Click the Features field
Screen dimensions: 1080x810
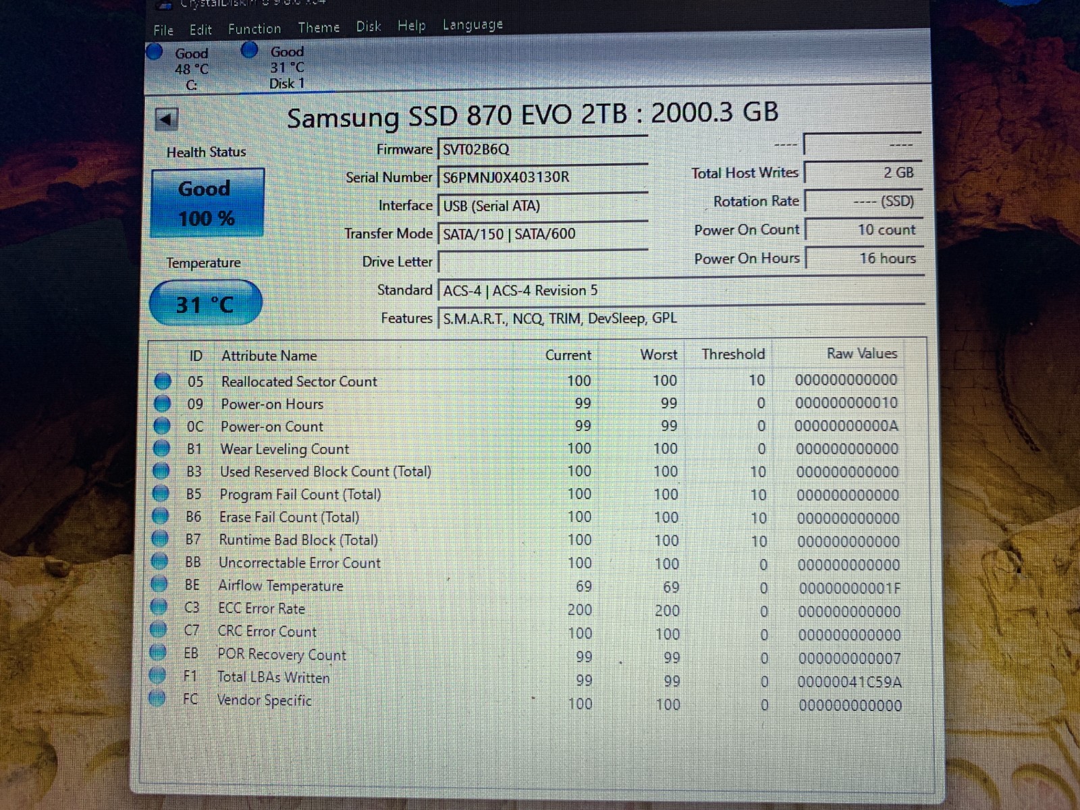(680, 318)
